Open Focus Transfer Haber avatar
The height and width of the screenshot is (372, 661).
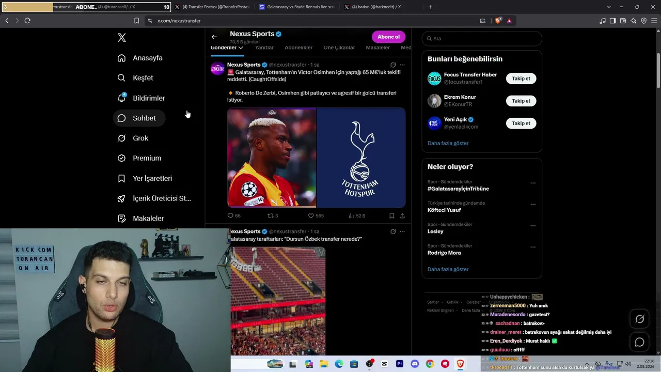pos(434,79)
